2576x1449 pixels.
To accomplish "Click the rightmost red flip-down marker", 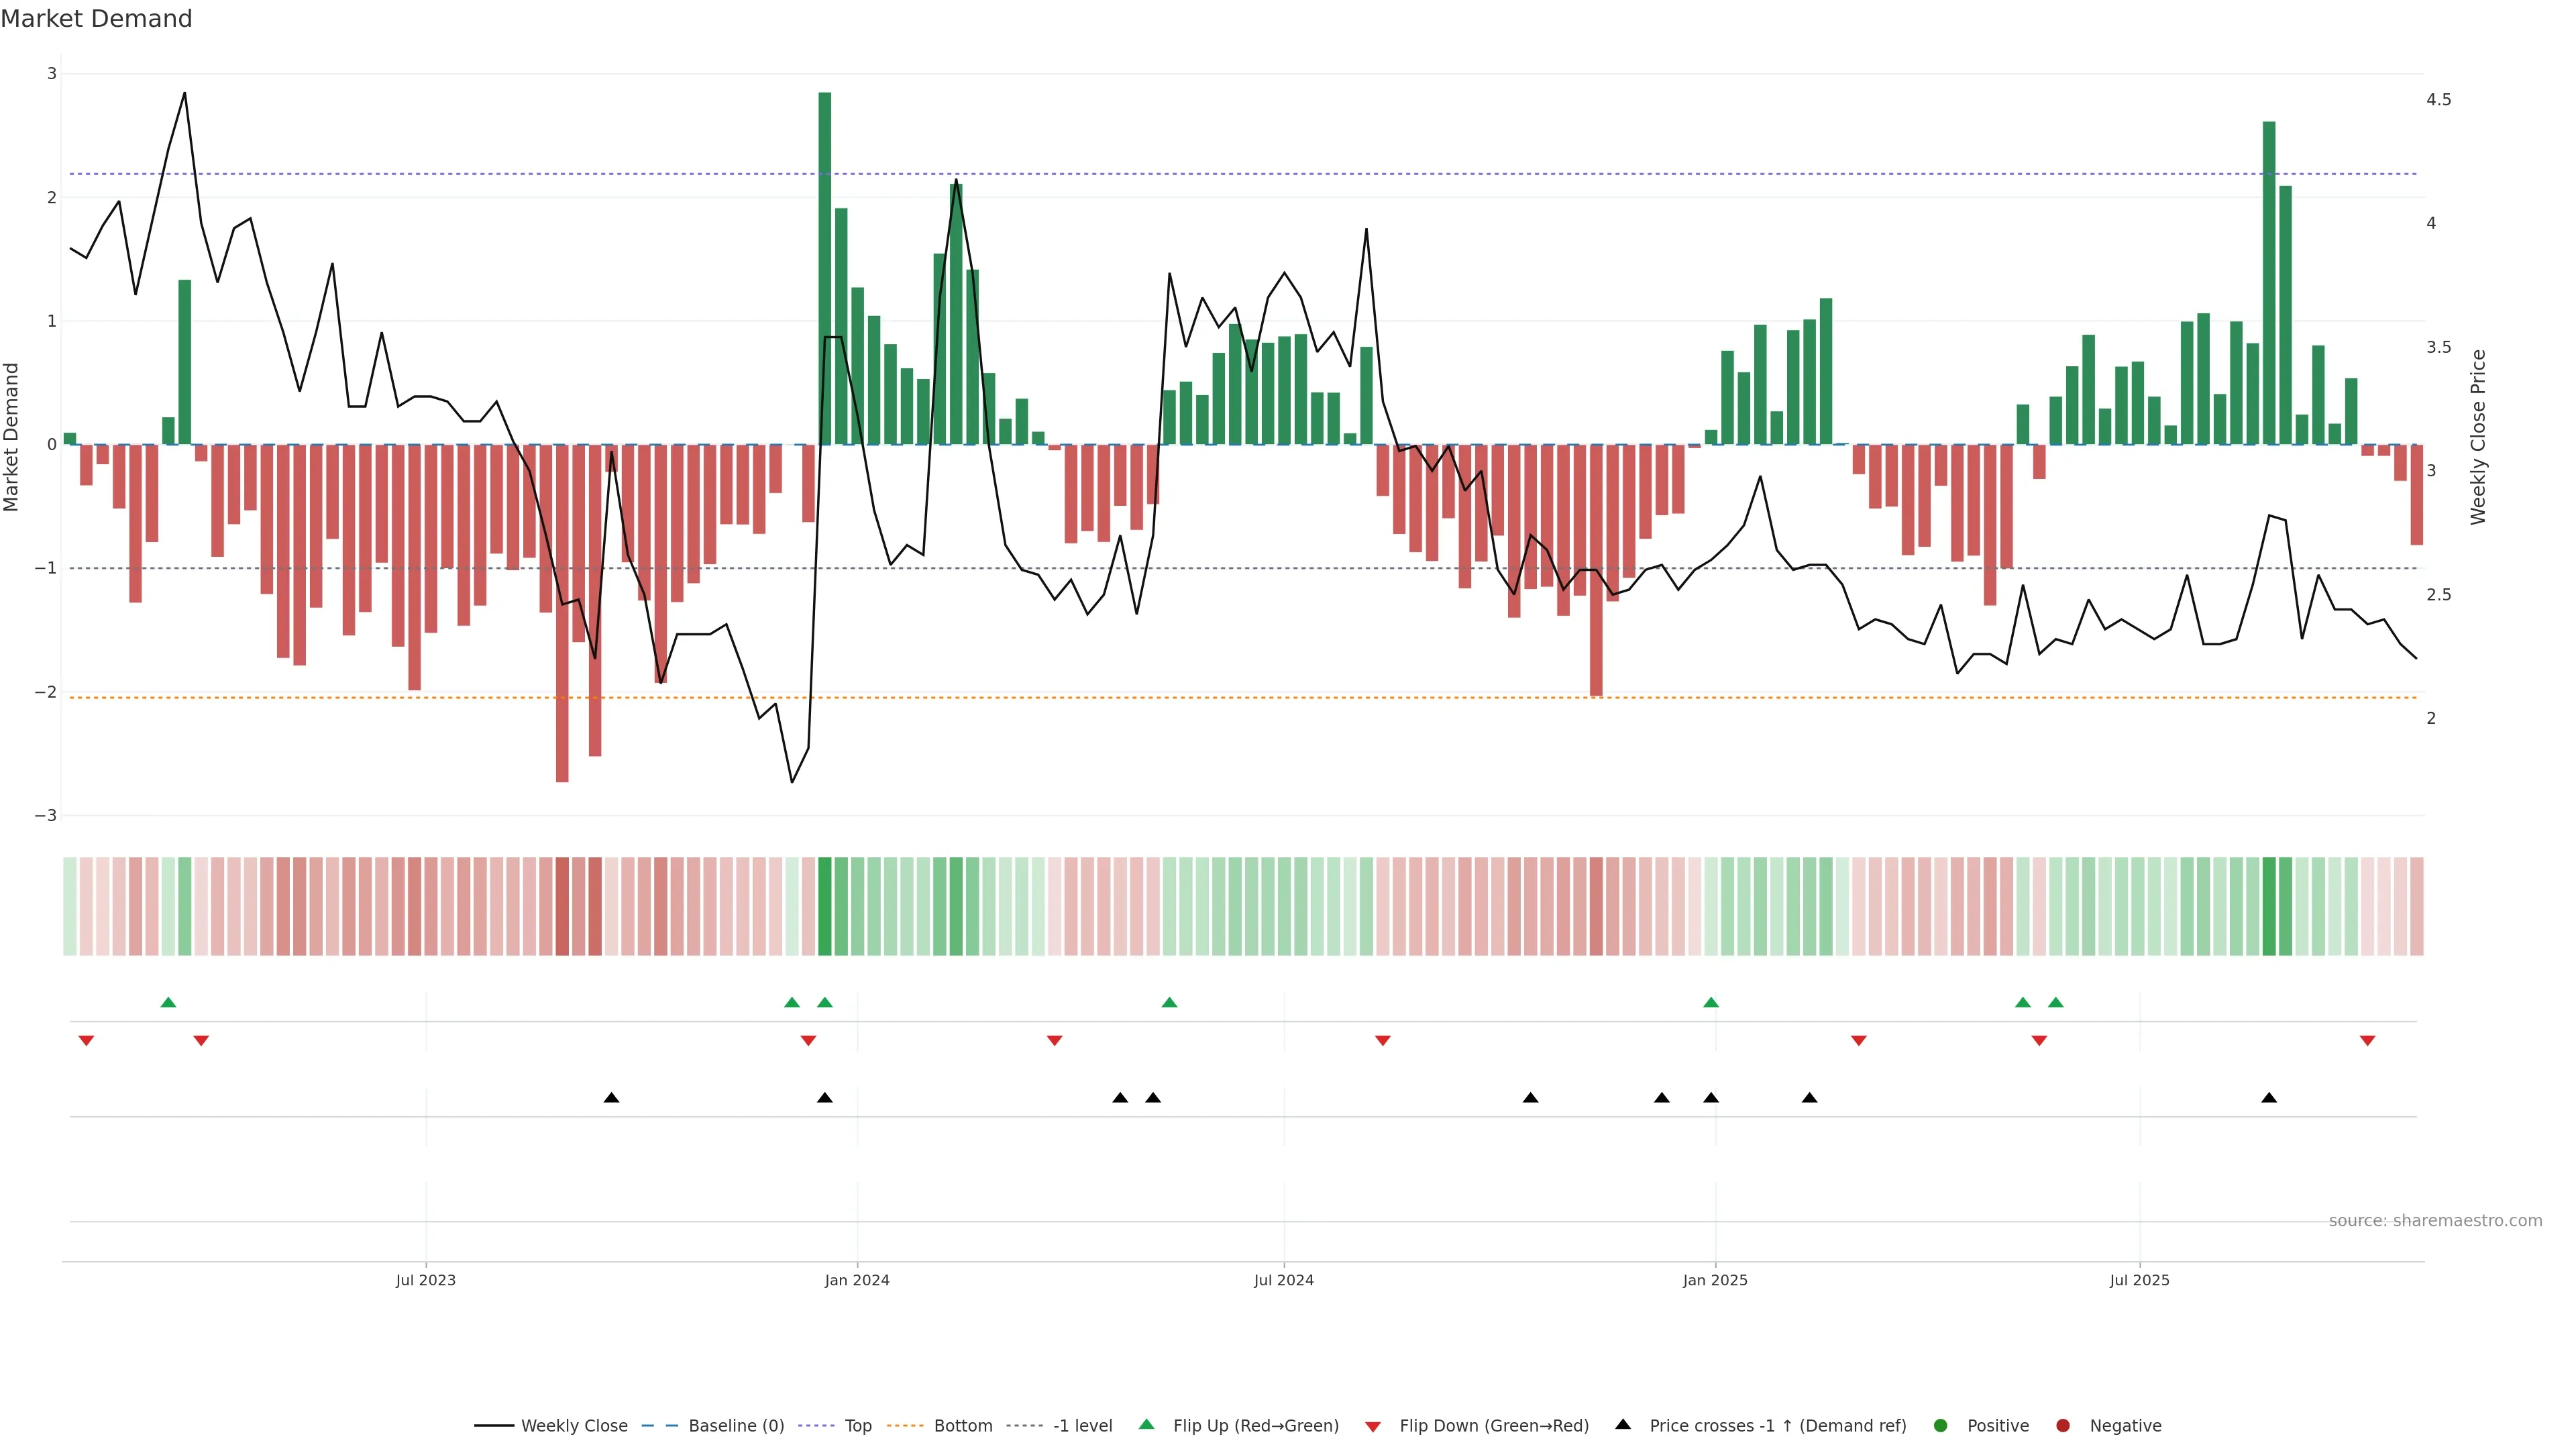I will click(x=2367, y=1041).
